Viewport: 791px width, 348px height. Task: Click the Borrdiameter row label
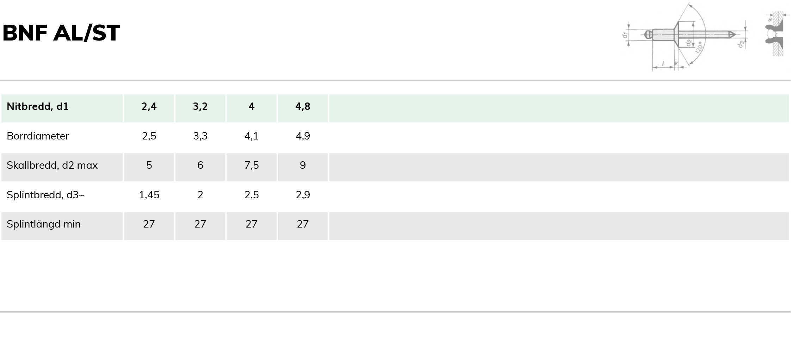[x=38, y=136]
